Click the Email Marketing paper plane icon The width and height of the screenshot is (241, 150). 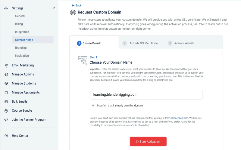pos(6,65)
